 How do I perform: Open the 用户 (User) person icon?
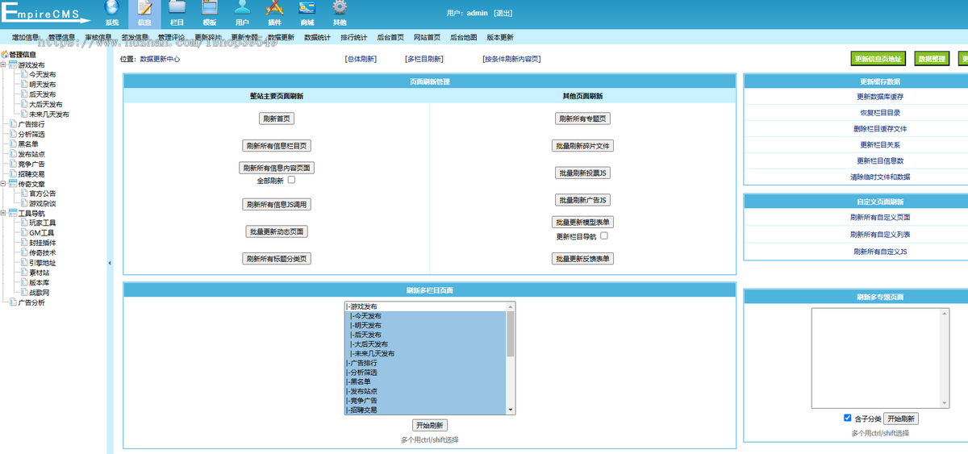point(242,8)
